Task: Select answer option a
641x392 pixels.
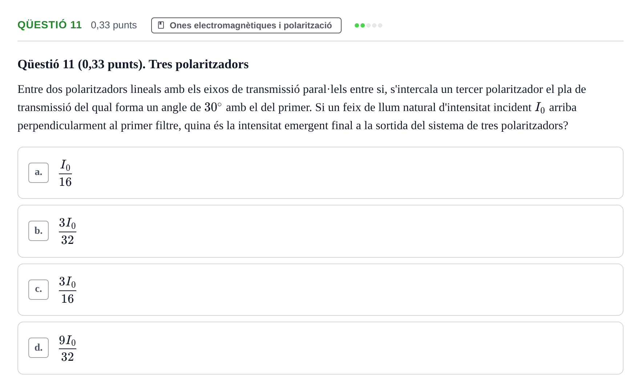Action: click(x=320, y=173)
